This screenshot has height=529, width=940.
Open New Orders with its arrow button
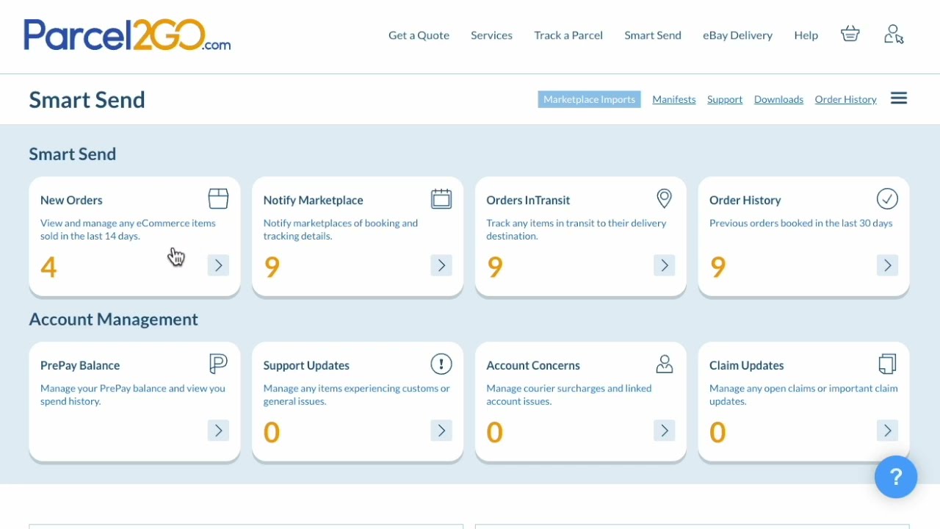(218, 265)
